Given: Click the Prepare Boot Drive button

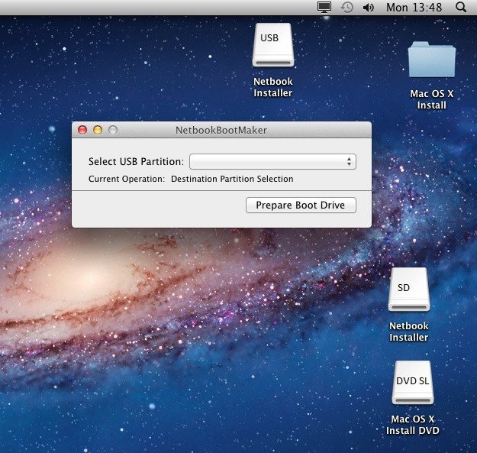Looking at the screenshot, I should 301,205.
